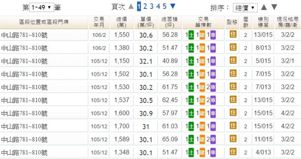
Task: Sort ascending with the up triangle
Action: 264,7
